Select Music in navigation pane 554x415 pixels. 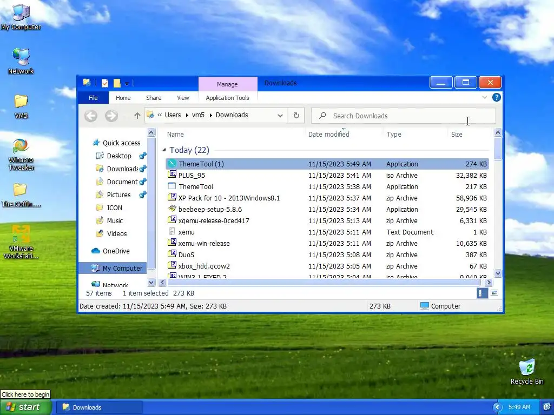tap(115, 221)
